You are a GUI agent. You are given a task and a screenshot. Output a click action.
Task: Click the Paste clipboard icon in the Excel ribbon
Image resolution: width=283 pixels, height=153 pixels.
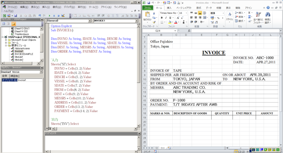point(148,15)
